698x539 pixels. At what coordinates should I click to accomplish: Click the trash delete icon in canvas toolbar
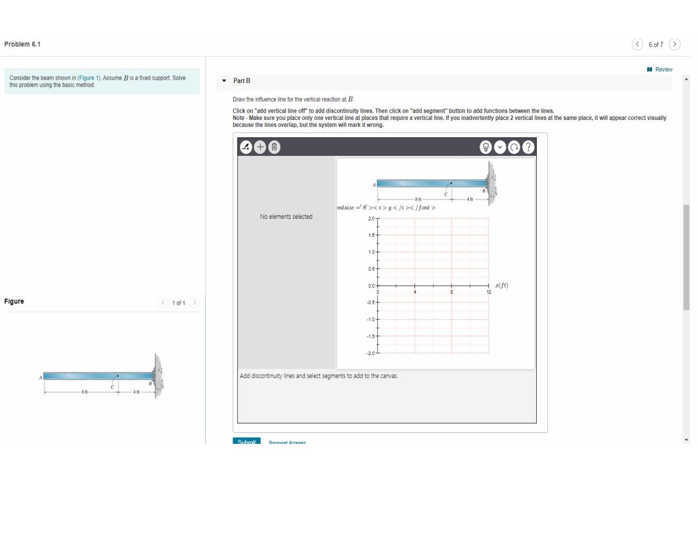[x=274, y=147]
